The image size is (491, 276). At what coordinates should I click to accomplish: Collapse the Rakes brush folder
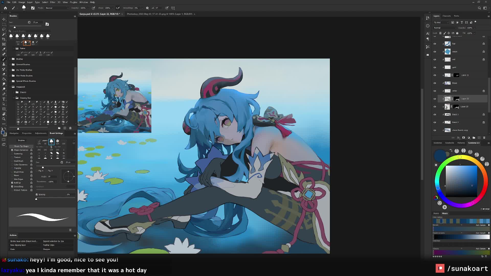(14, 48)
